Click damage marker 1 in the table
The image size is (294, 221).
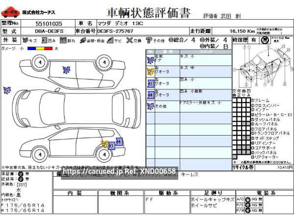pyautogui.click(x=150, y=60)
